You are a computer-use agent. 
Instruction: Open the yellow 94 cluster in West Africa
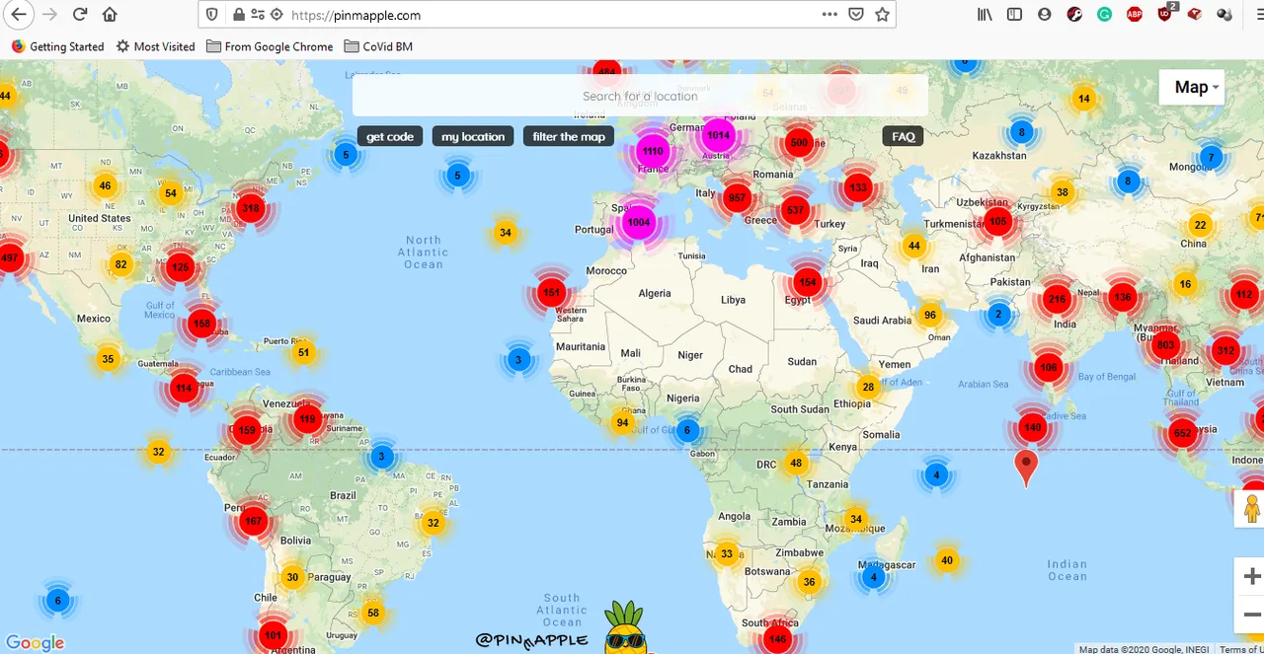tap(622, 422)
